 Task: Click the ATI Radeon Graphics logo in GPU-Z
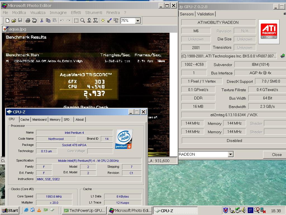pos(269,31)
